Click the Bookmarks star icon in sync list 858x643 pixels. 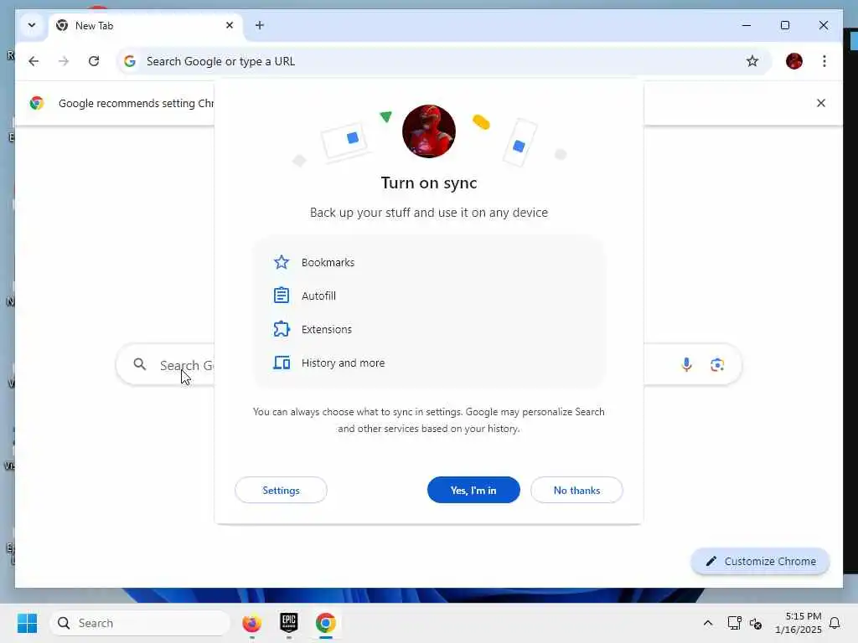pyautogui.click(x=282, y=262)
